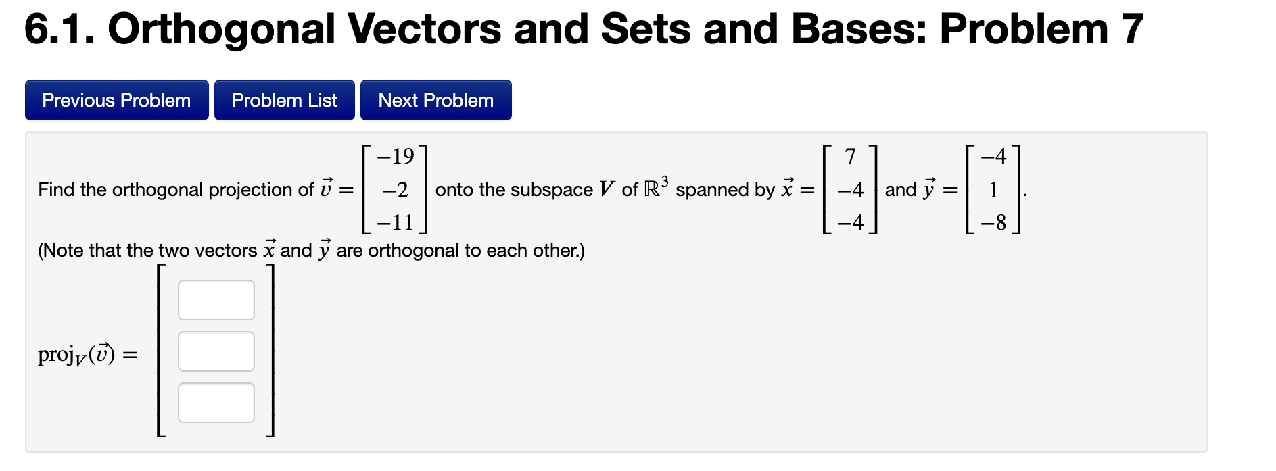Click the page heading 'Problem 7'

[1041, 29]
